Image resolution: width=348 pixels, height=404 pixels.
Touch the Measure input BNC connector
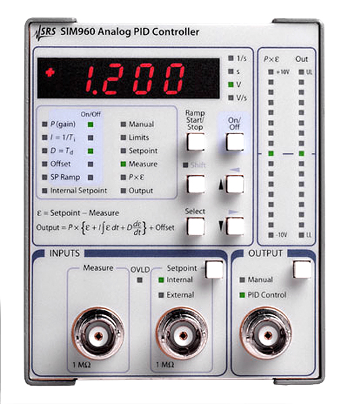coord(98,334)
